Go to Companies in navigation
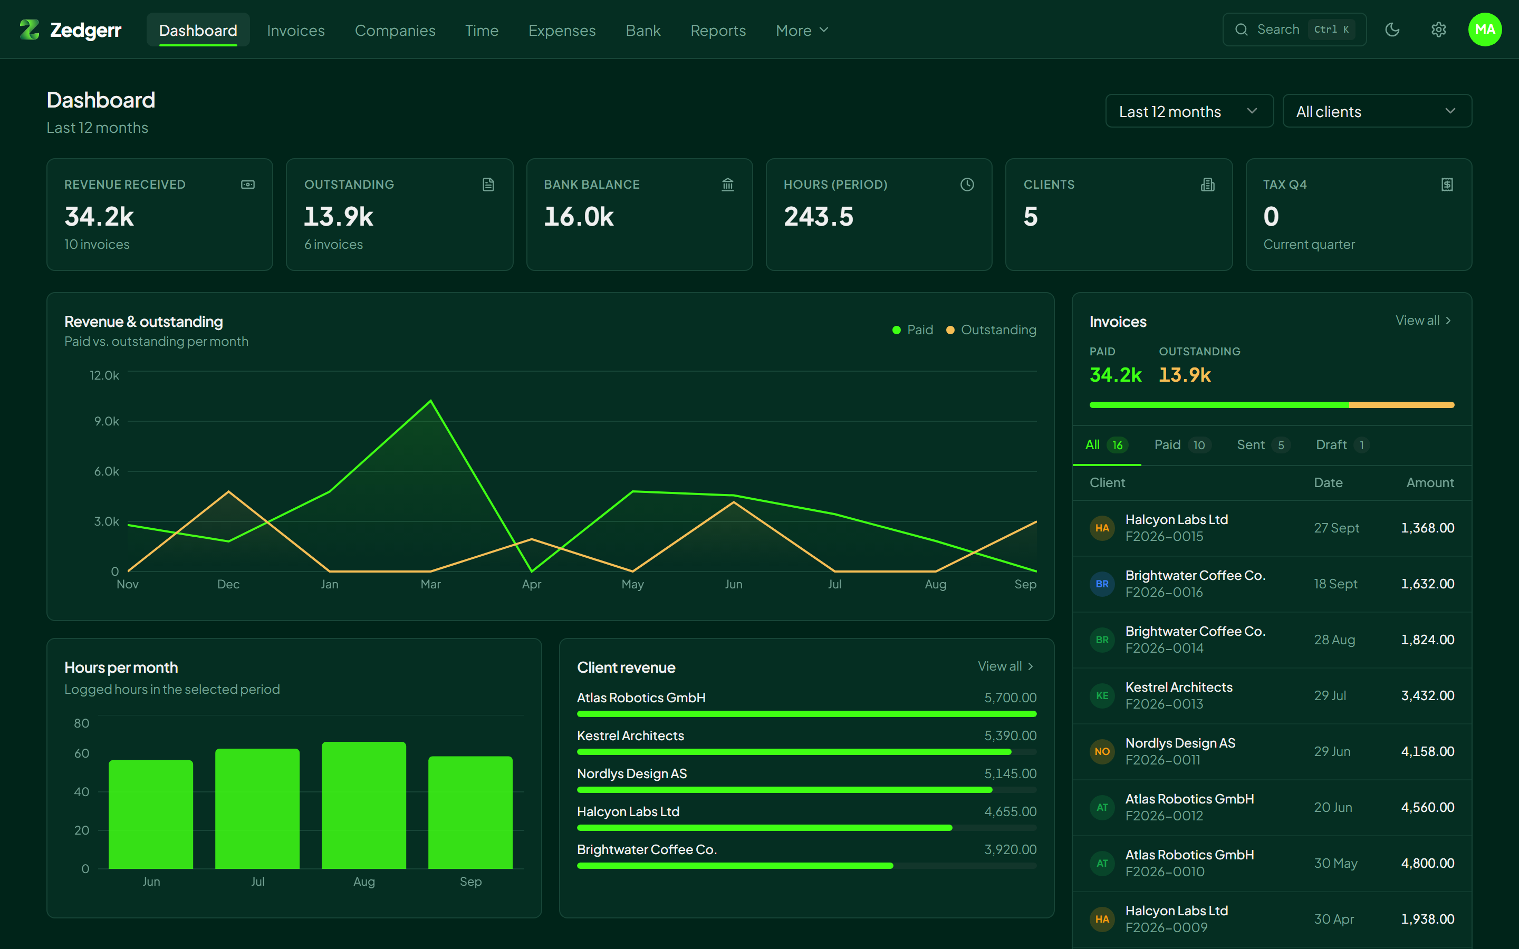 coord(395,30)
